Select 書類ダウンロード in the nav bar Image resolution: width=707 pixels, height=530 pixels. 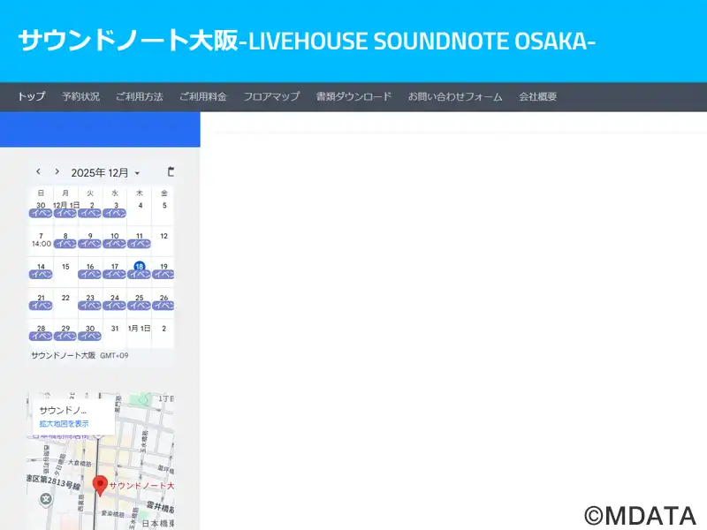click(353, 96)
